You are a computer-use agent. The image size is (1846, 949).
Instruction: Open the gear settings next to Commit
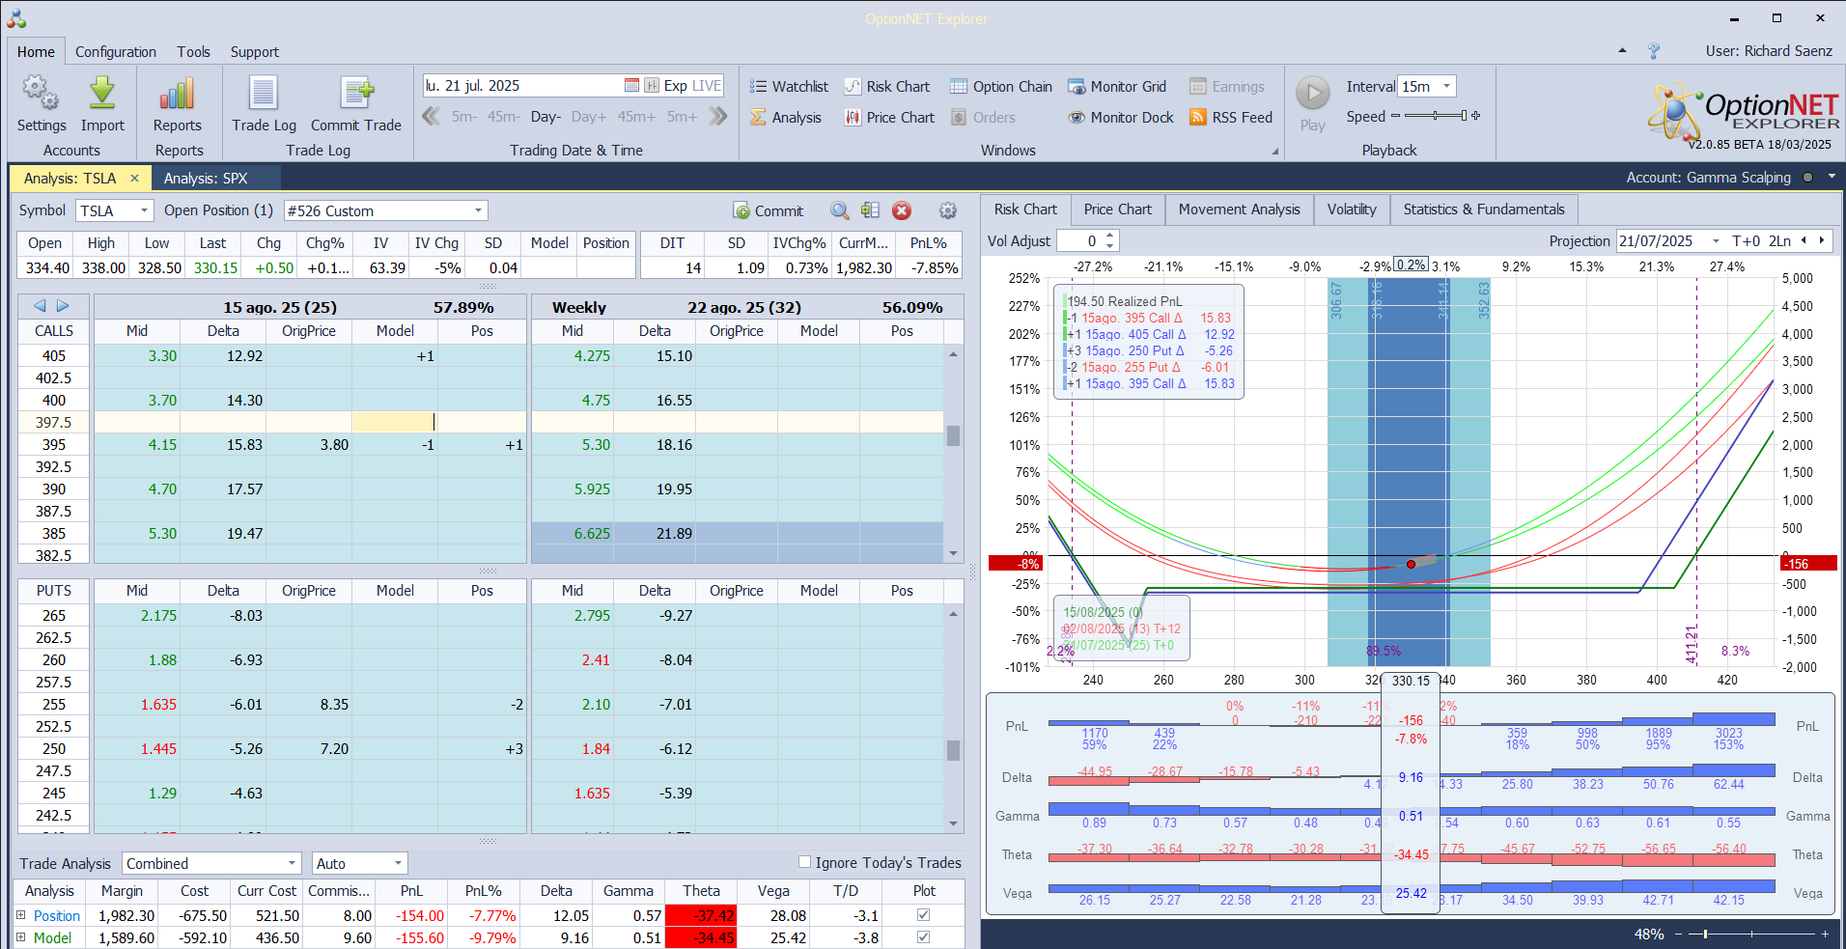pos(948,210)
